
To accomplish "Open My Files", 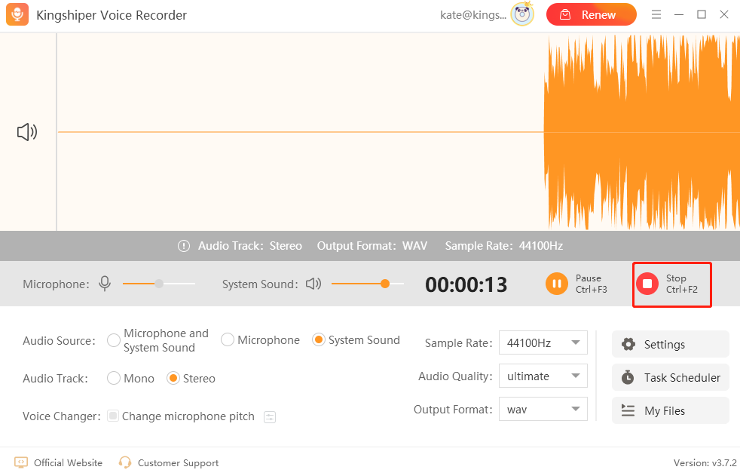I will [671, 410].
